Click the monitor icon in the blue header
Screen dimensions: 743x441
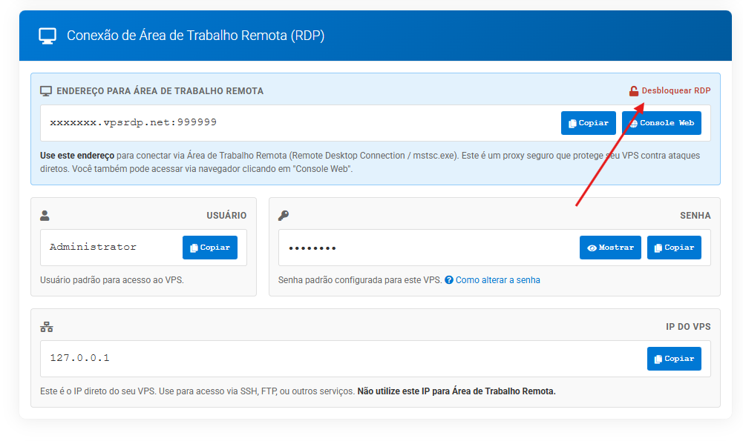48,36
